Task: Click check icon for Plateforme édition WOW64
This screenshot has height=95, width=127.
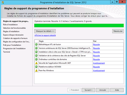Action: 36,67
